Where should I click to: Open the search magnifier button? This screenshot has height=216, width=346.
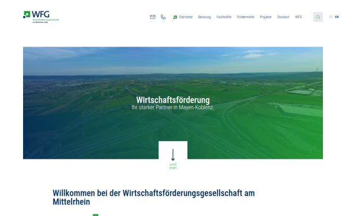coord(318,17)
